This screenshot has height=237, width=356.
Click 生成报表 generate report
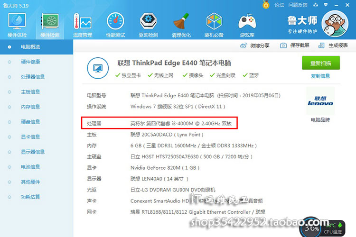[x=333, y=46]
